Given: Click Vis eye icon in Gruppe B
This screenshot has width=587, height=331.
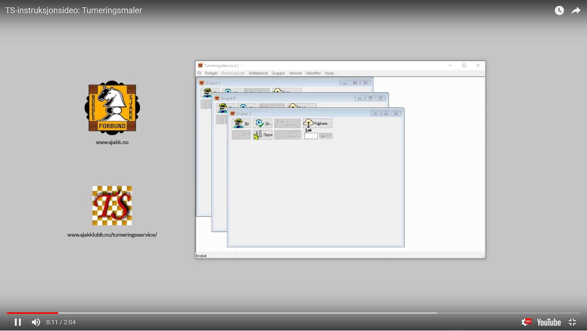Looking at the screenshot, I should tap(243, 106).
